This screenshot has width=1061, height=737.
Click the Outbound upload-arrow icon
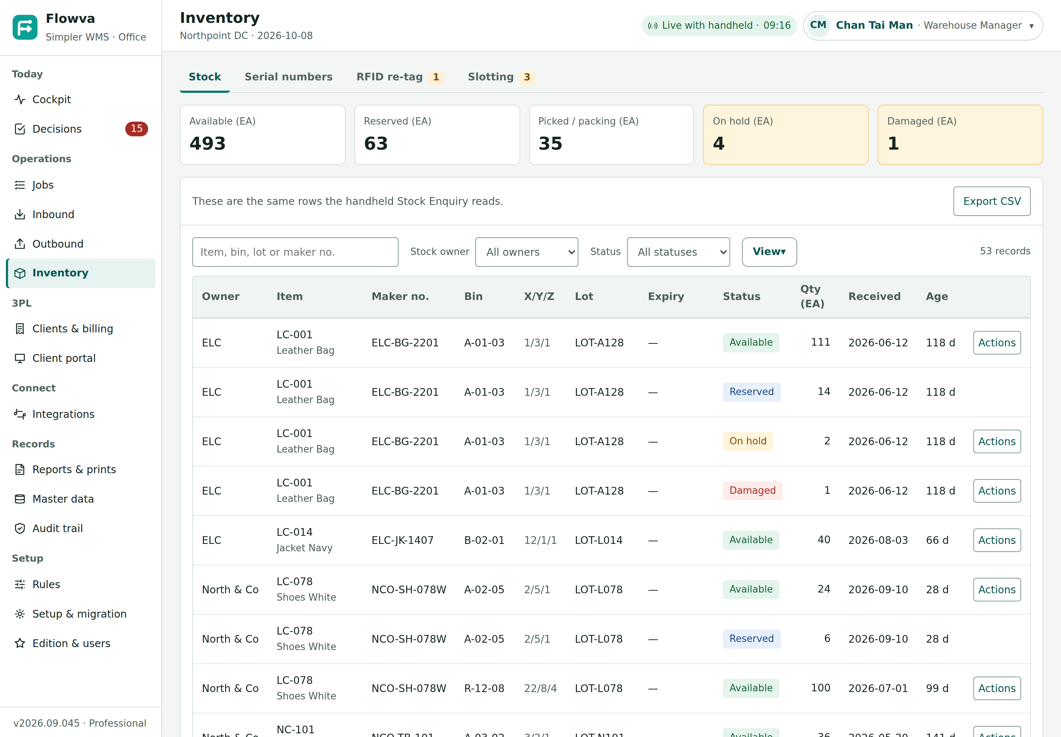point(20,244)
